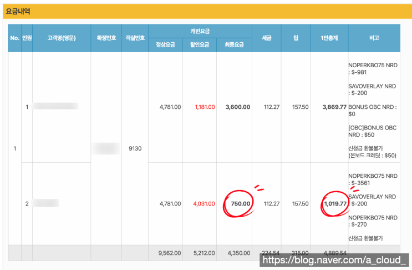
Task: Click SAVOVERLAY NRD note in person 2 row
Action: [372, 200]
